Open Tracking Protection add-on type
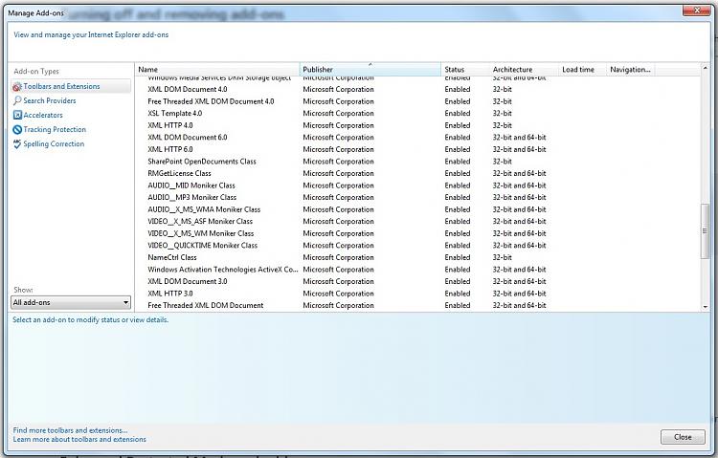 tap(55, 129)
